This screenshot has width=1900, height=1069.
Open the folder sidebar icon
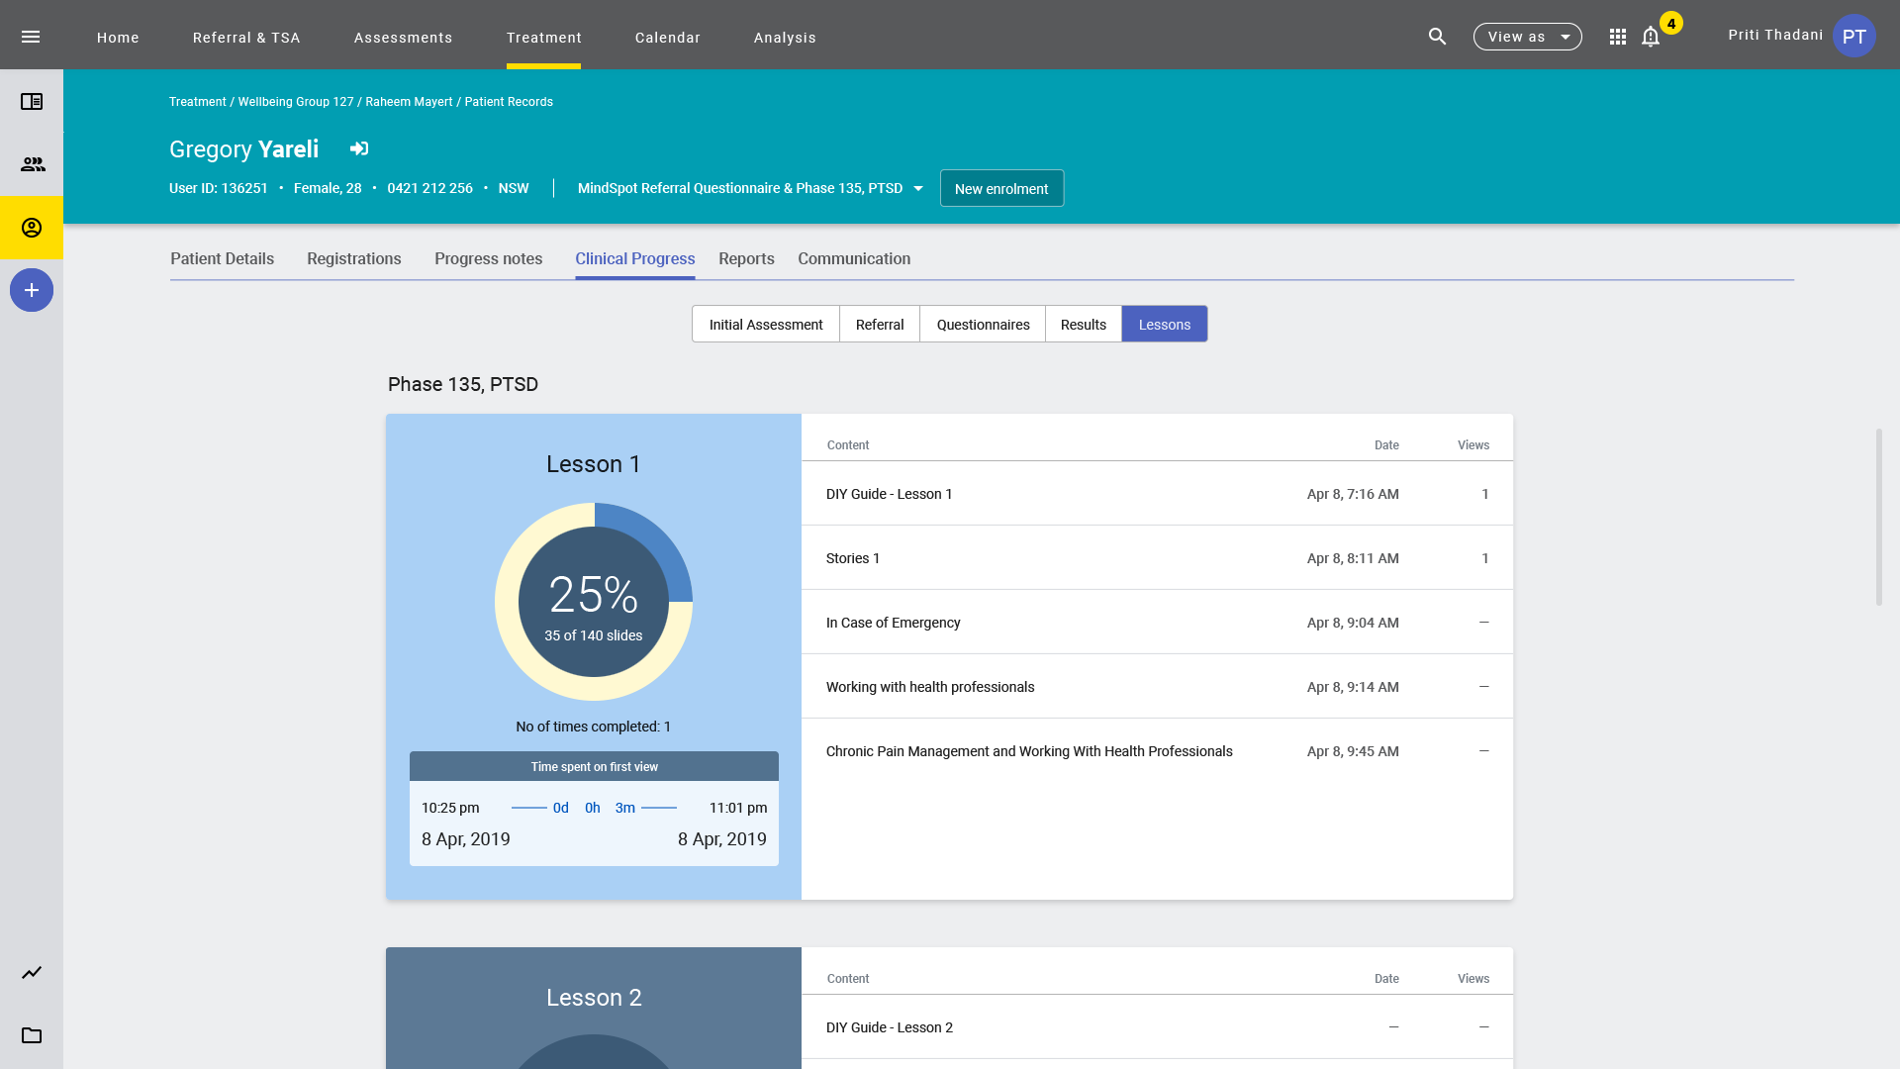(32, 1035)
